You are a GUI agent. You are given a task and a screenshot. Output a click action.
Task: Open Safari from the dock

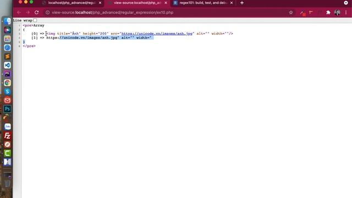(7, 48)
